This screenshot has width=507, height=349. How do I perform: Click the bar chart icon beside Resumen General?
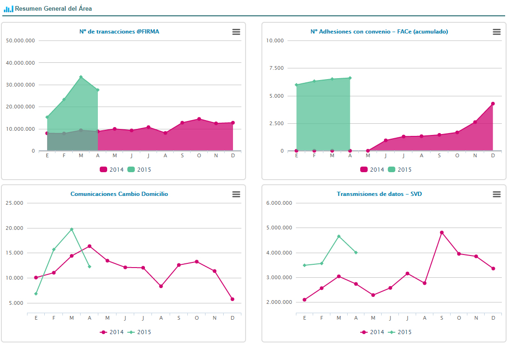point(8,9)
